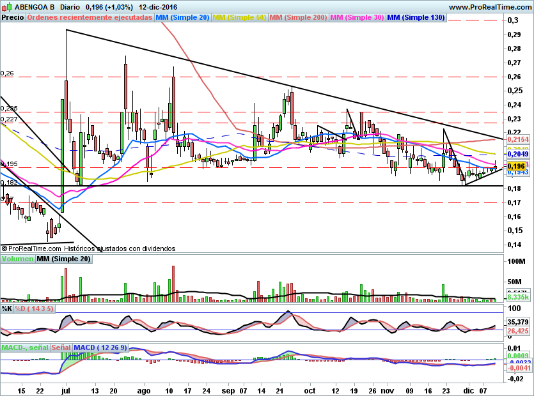Select the yellow MM (Simple 50) label
This screenshot has height=396, width=534.
(x=239, y=17)
